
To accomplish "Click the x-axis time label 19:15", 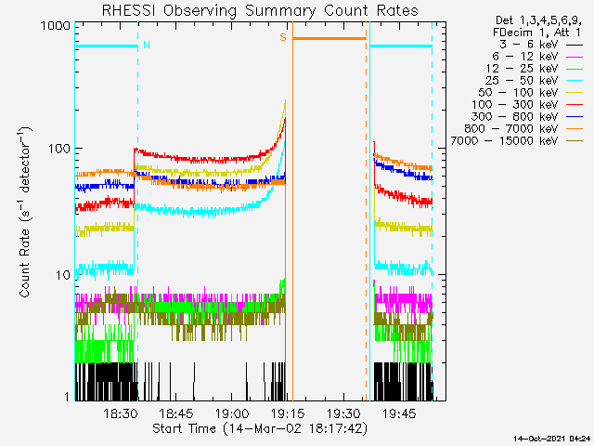I will (288, 413).
